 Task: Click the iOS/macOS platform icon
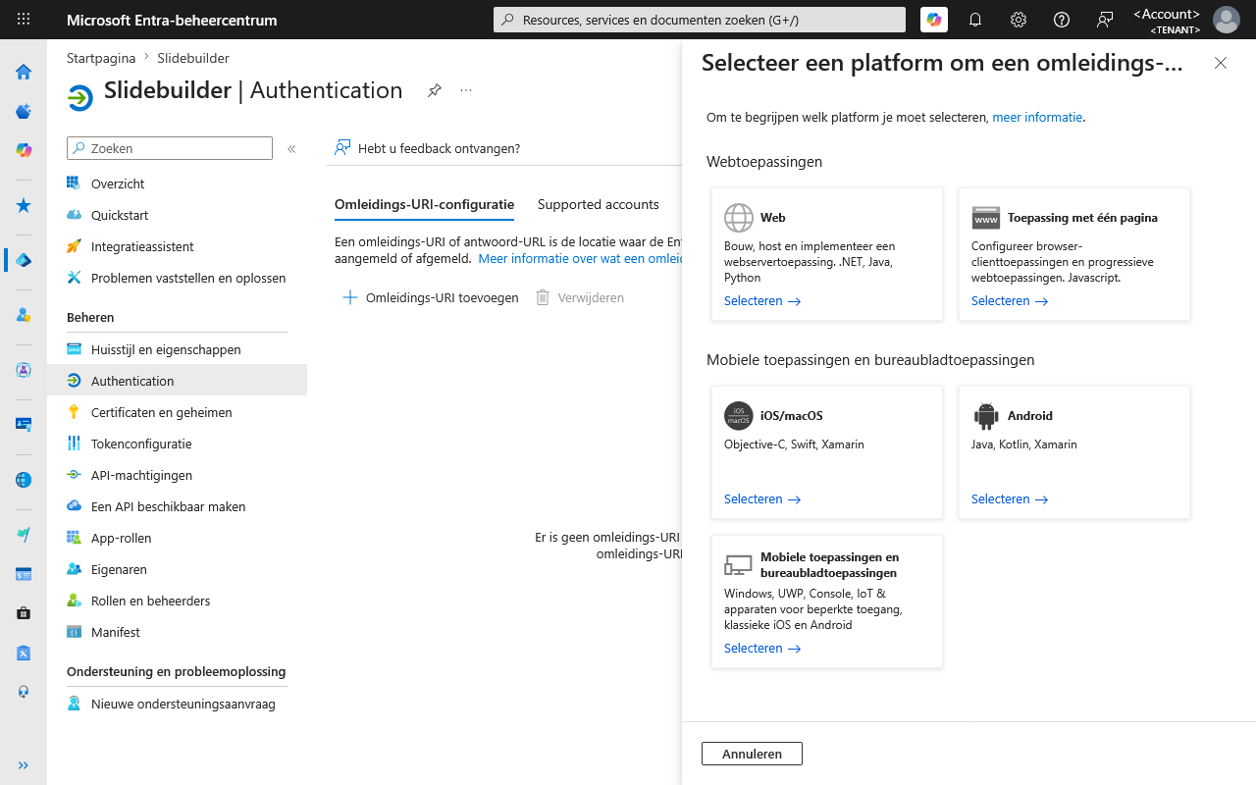(x=739, y=416)
